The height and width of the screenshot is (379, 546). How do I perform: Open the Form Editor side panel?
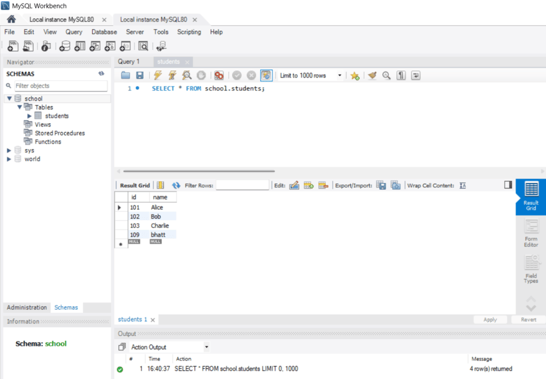tap(531, 233)
